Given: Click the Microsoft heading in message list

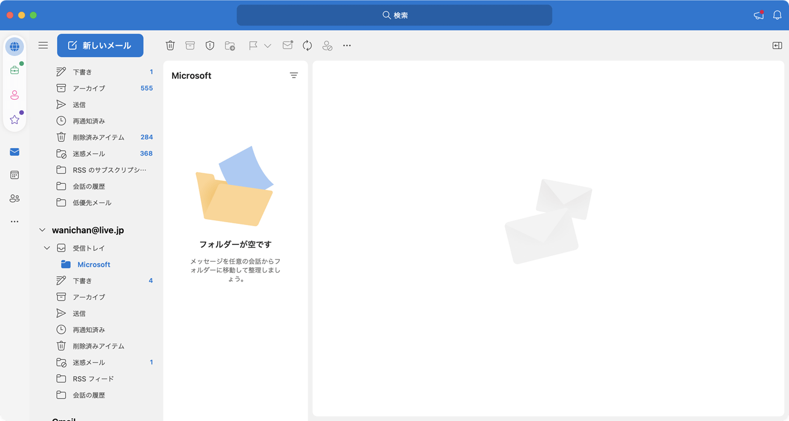Looking at the screenshot, I should (191, 76).
